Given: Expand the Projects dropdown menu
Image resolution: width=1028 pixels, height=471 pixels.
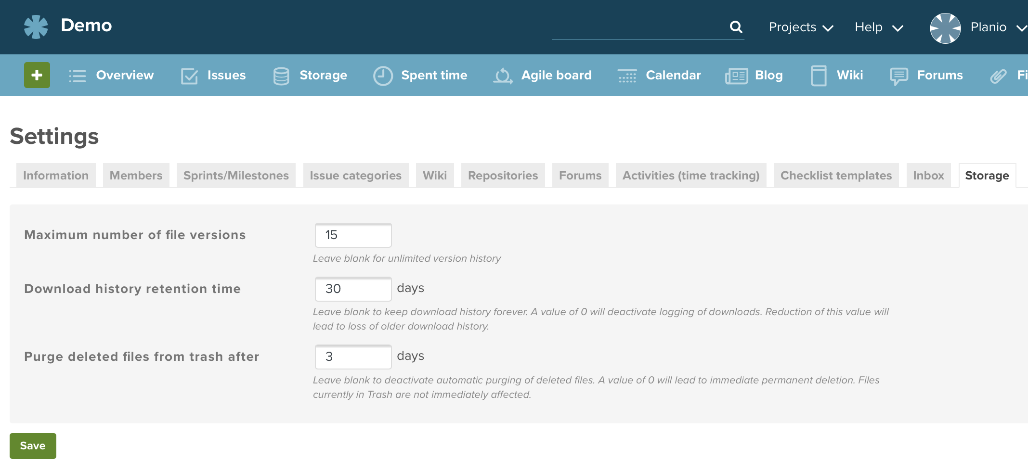Looking at the screenshot, I should tap(801, 27).
